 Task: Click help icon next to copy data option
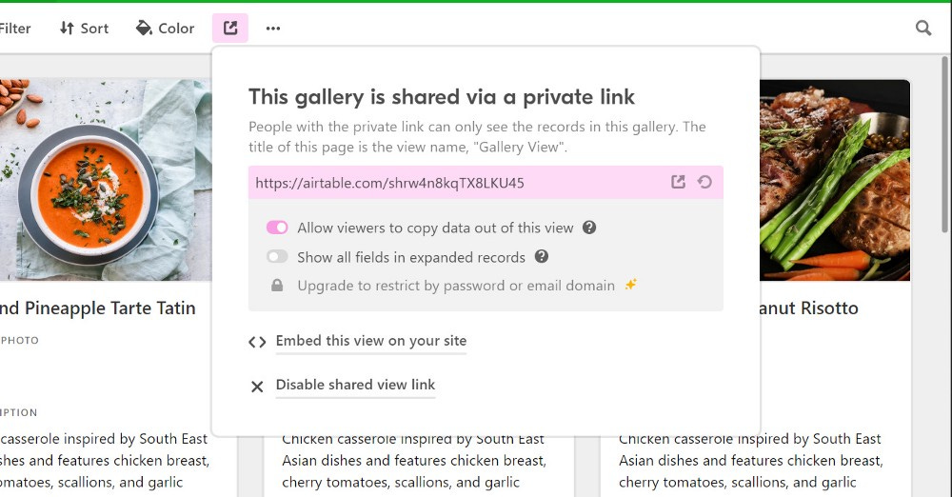[589, 228]
